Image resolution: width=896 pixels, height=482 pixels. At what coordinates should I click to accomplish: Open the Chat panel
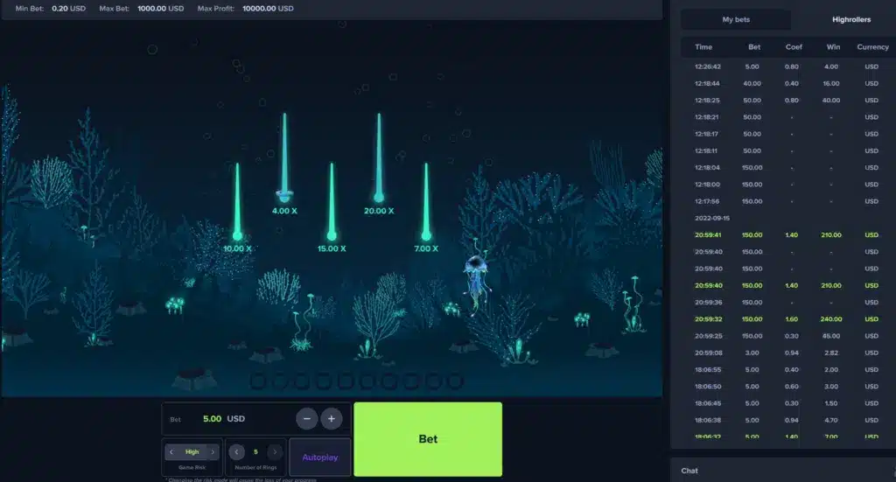pyautogui.click(x=689, y=471)
